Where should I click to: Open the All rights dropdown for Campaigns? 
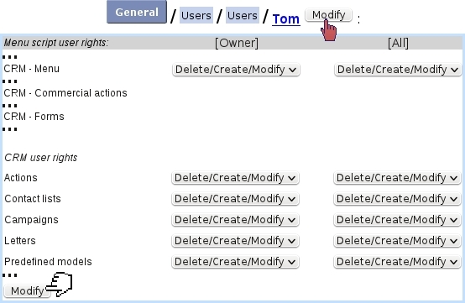pos(397,220)
